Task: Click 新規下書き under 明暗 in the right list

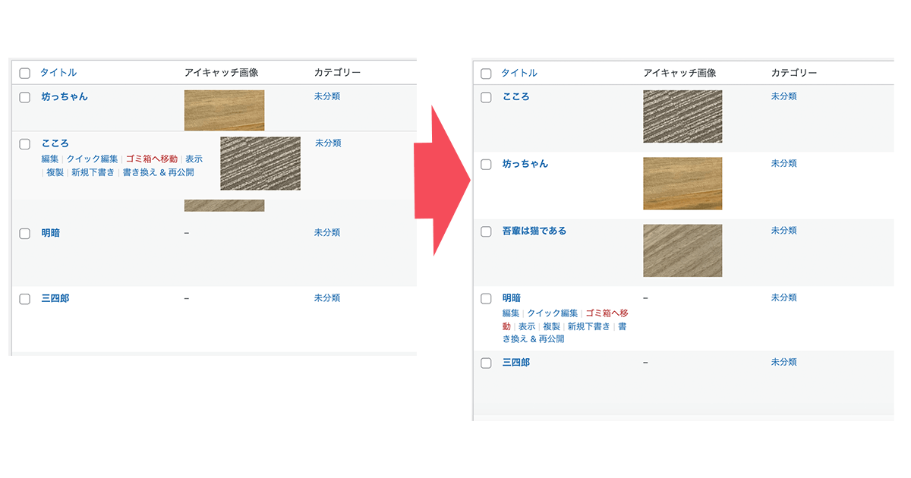Action: coord(589,326)
